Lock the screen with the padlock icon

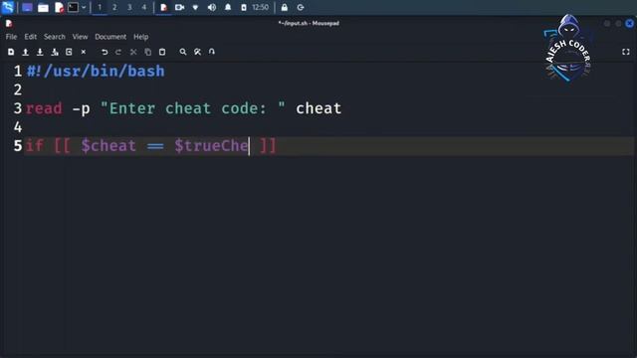(x=285, y=7)
